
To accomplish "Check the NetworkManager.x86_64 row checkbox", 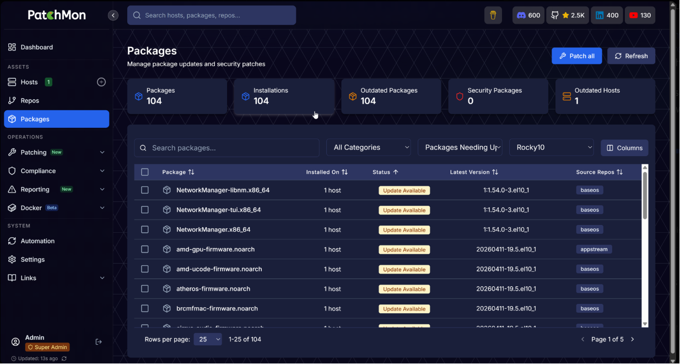I will 145,229.
